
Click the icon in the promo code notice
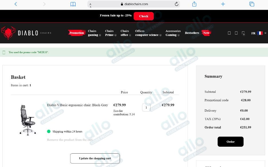4,53
